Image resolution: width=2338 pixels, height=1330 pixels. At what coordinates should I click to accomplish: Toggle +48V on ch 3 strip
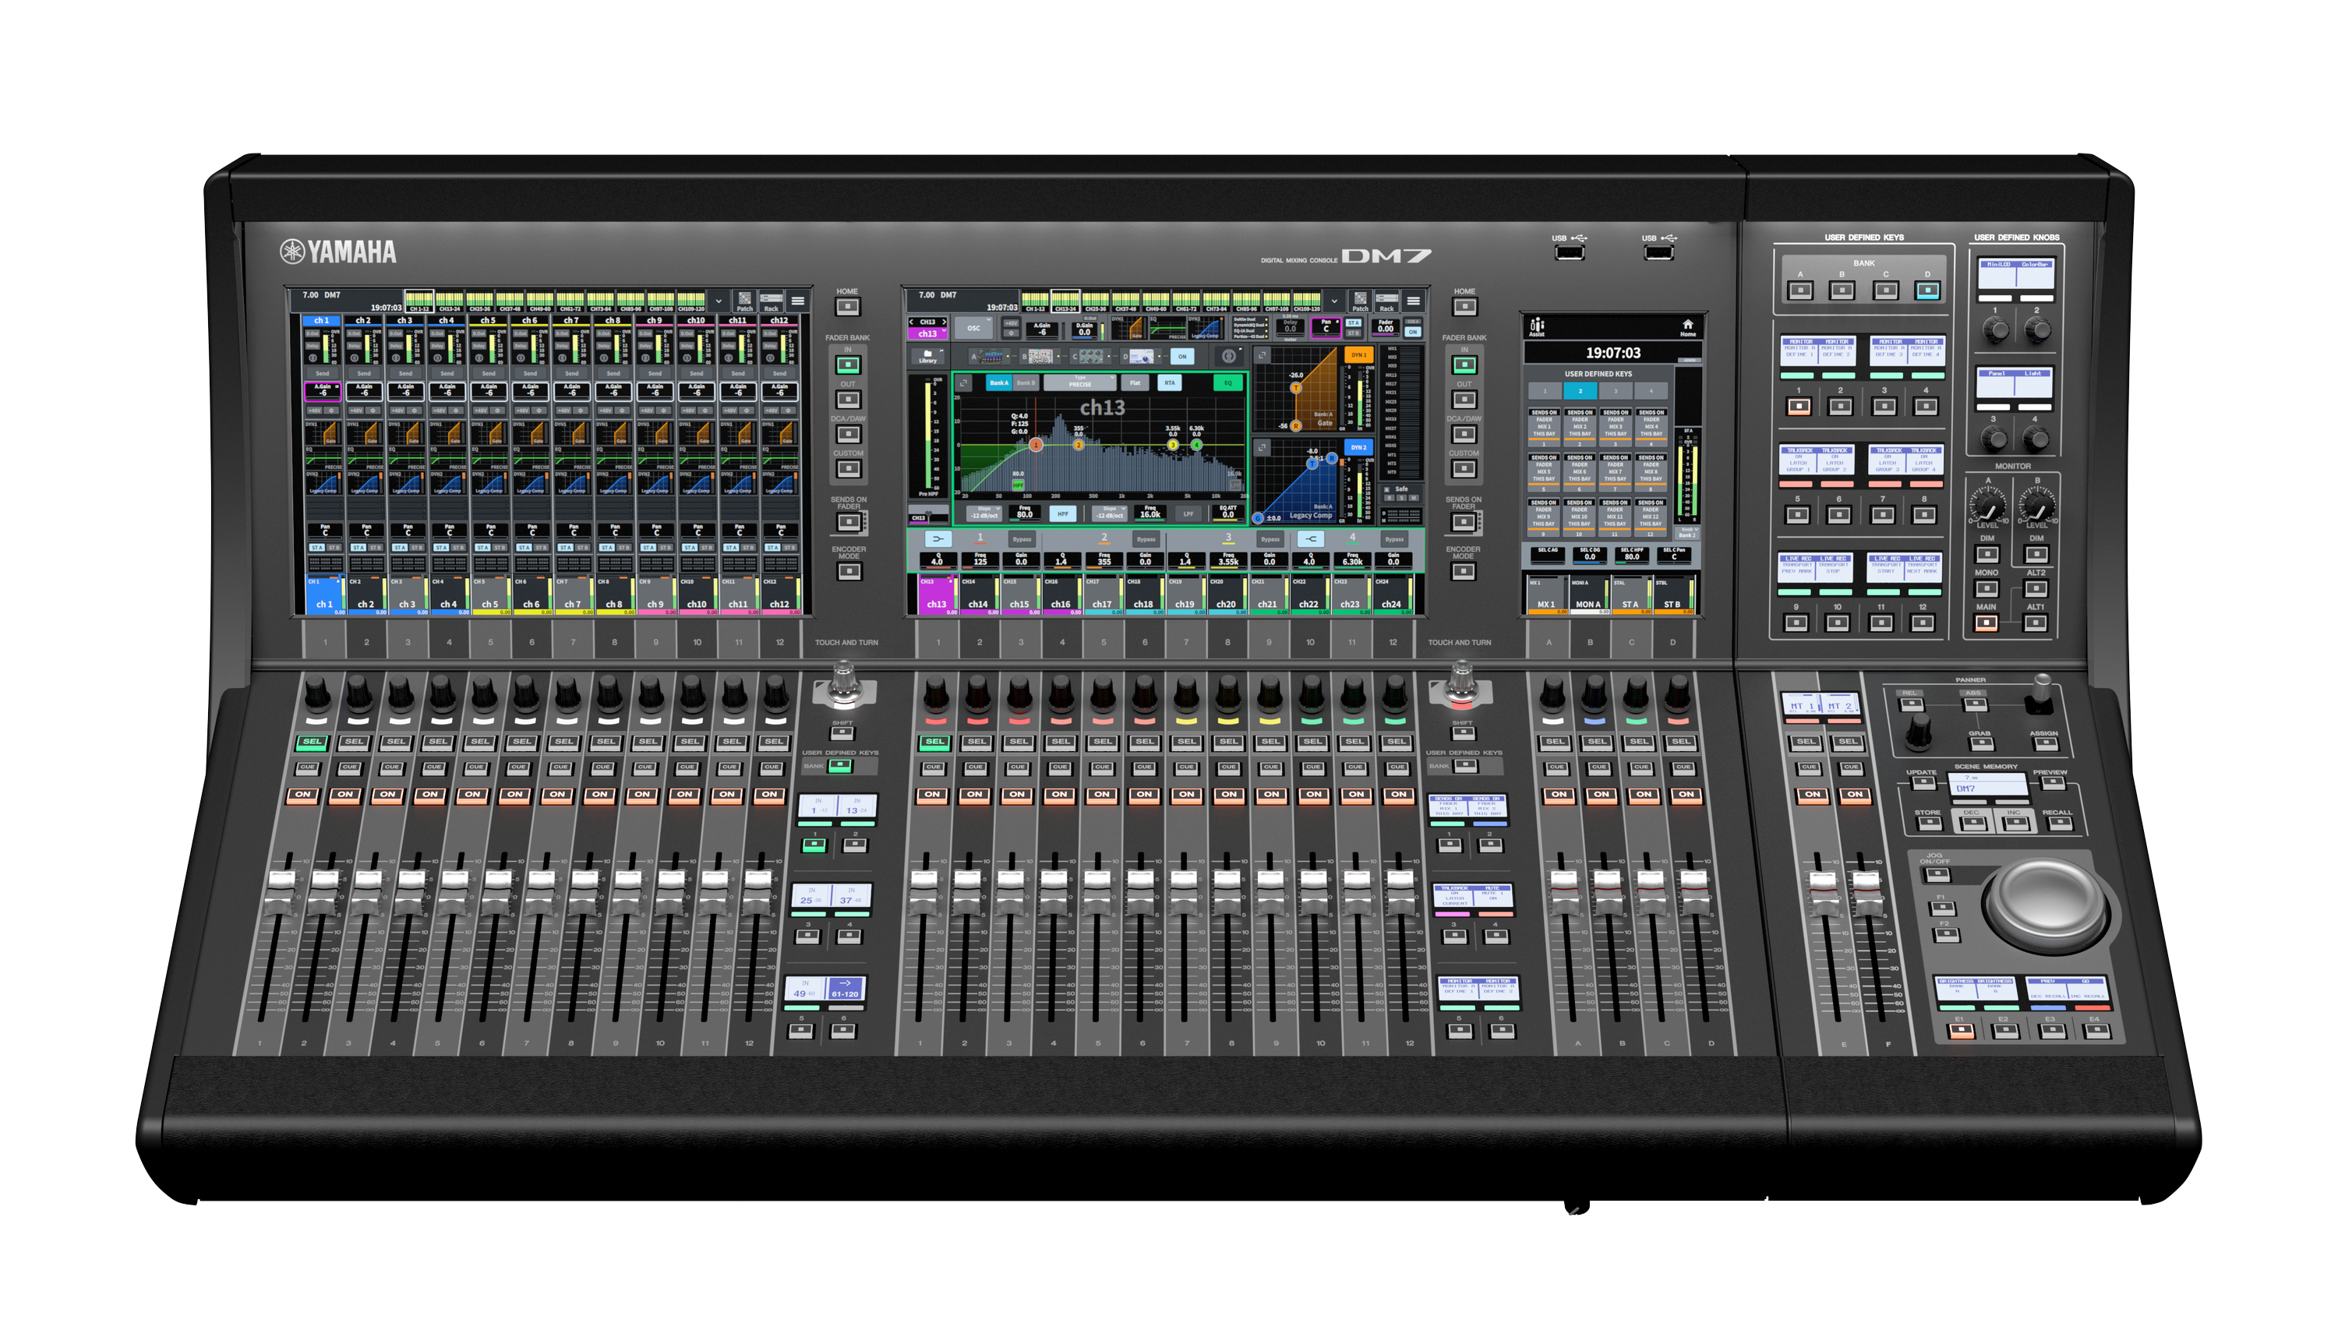click(397, 411)
